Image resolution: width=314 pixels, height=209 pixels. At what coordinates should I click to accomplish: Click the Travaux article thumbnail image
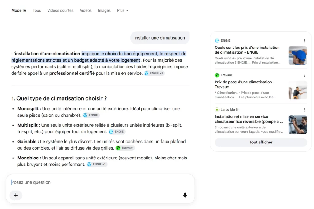[297, 90]
